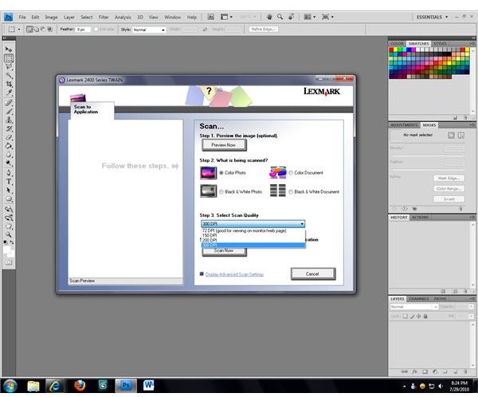Select the Clone Stamp tool
478x397 pixels.
click(9, 120)
